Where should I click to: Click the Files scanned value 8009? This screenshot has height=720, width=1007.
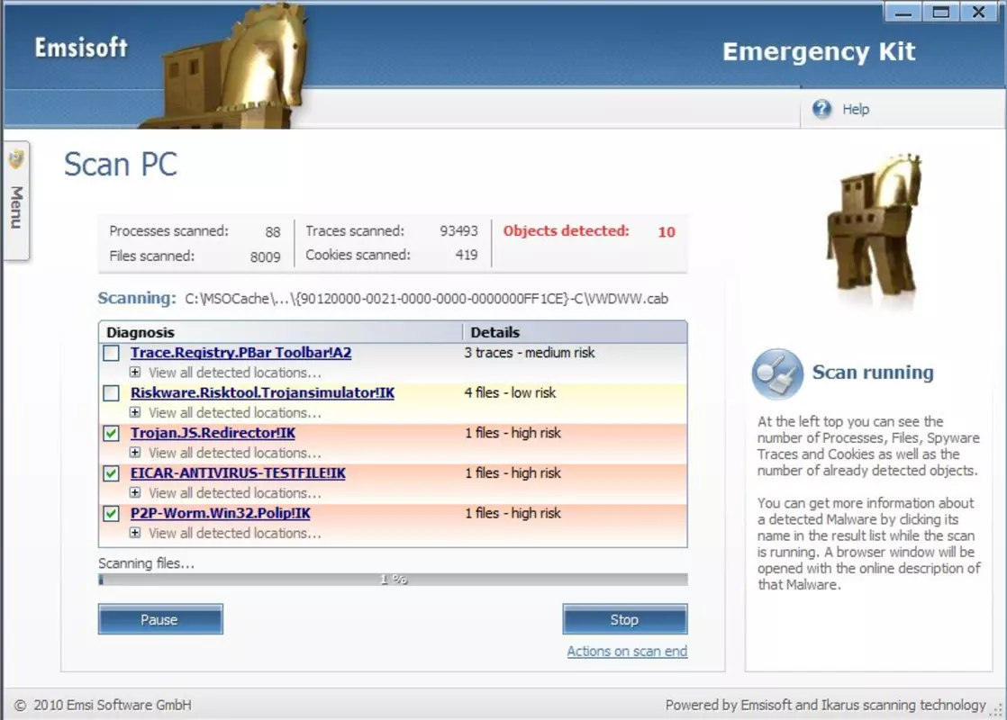[x=265, y=256]
